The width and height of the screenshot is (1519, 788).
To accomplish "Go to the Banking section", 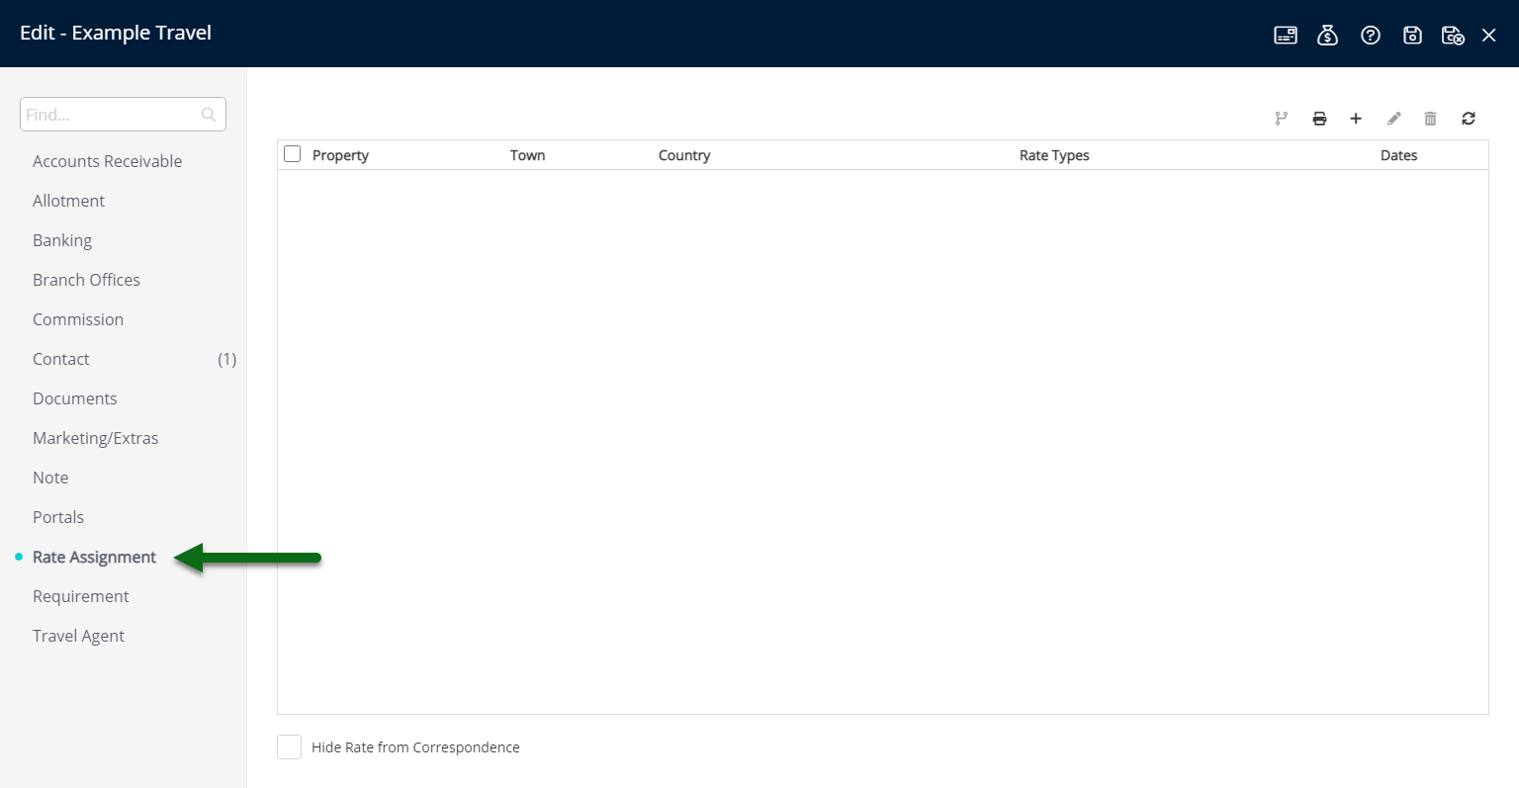I will pyautogui.click(x=62, y=240).
